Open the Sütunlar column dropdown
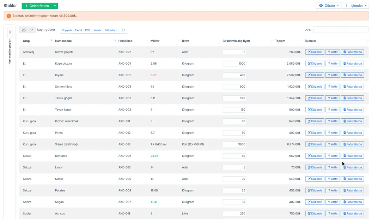This screenshot has width=372, height=219. [x=111, y=30]
